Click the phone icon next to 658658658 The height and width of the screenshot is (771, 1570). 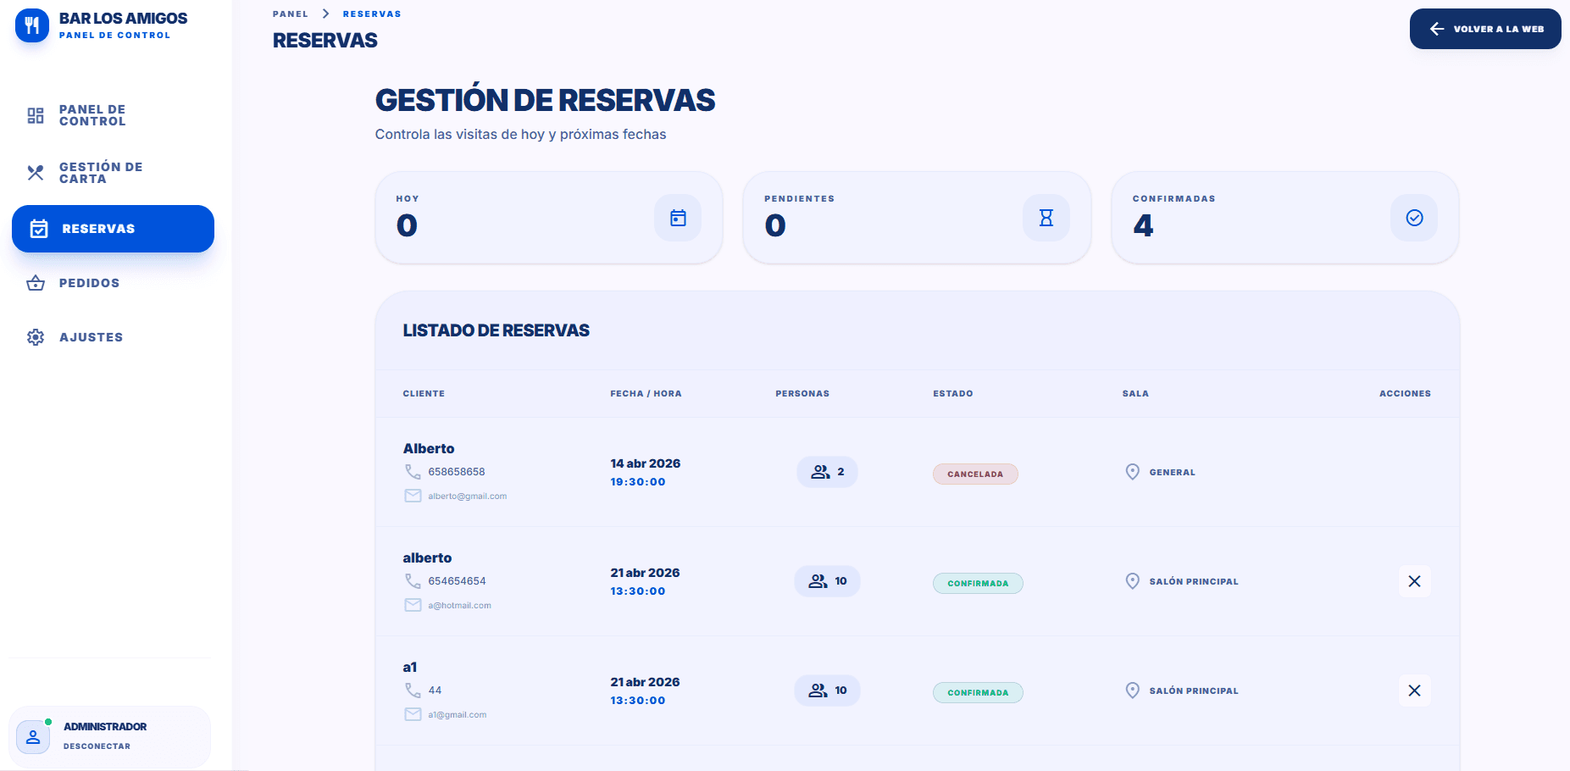(413, 472)
